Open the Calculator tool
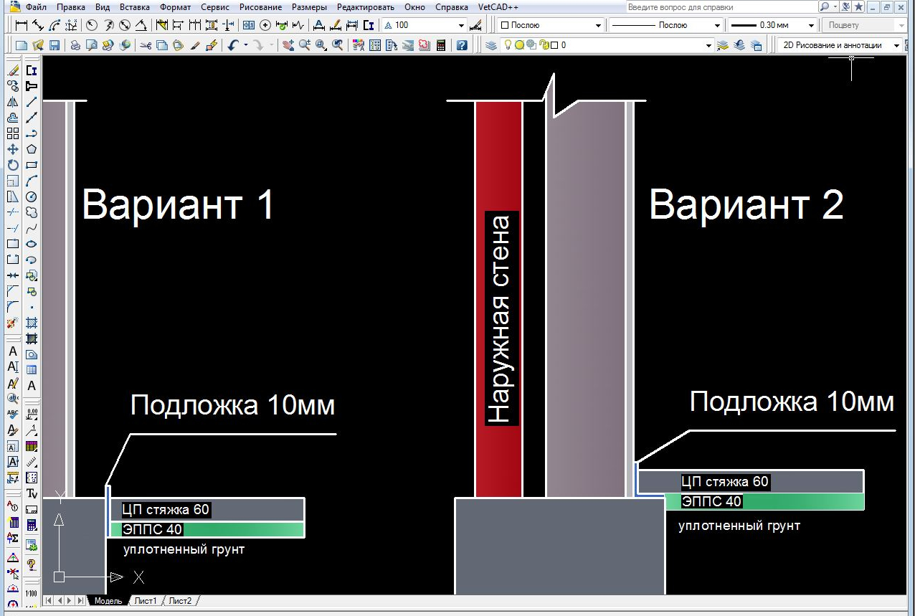915x616 pixels. 440,45
